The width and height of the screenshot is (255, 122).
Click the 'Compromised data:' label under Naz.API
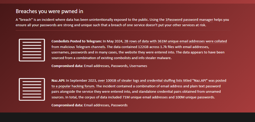tap(67, 105)
